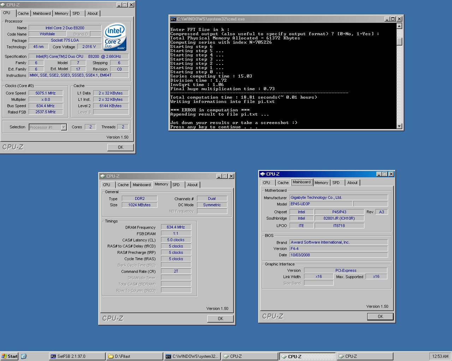The width and height of the screenshot is (452, 361).
Task: Click the Graphic Interface Version PCI-Express
Action: (346, 270)
